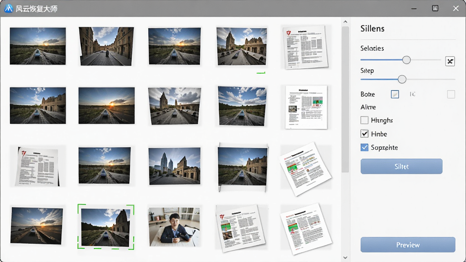Viewport: 466px width, 262px height.
Task: Choose the photo with glass skyscrapers
Action: point(174,166)
